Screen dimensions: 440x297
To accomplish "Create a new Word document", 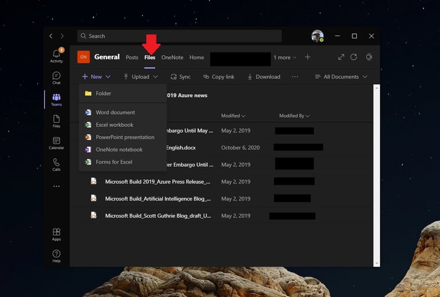I will (123, 112).
